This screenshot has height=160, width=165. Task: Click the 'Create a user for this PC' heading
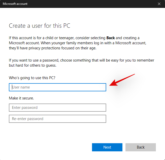[40, 26]
